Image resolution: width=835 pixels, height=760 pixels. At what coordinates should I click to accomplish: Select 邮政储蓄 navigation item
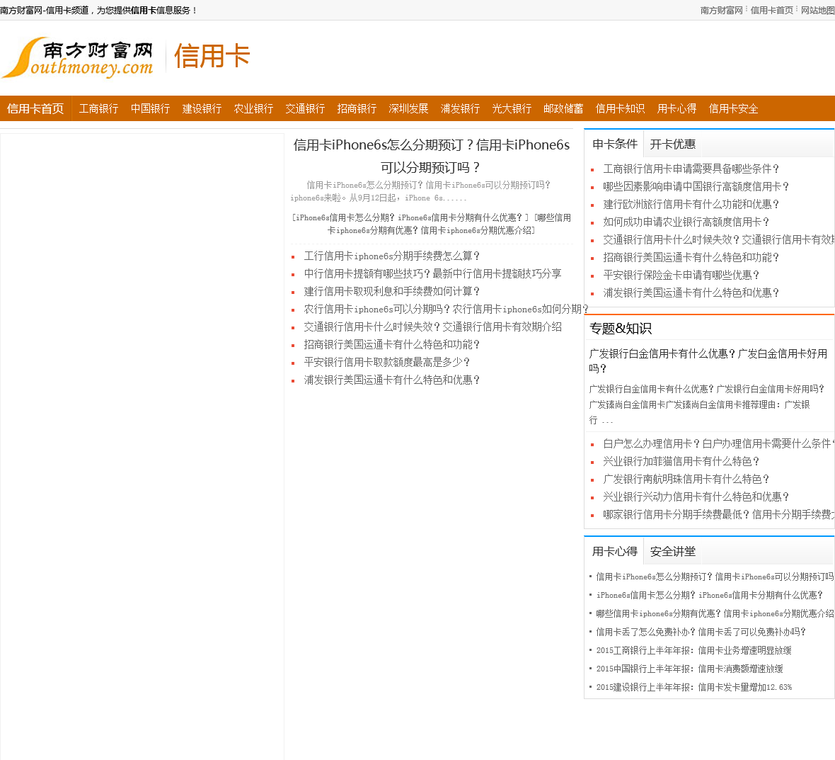[563, 109]
